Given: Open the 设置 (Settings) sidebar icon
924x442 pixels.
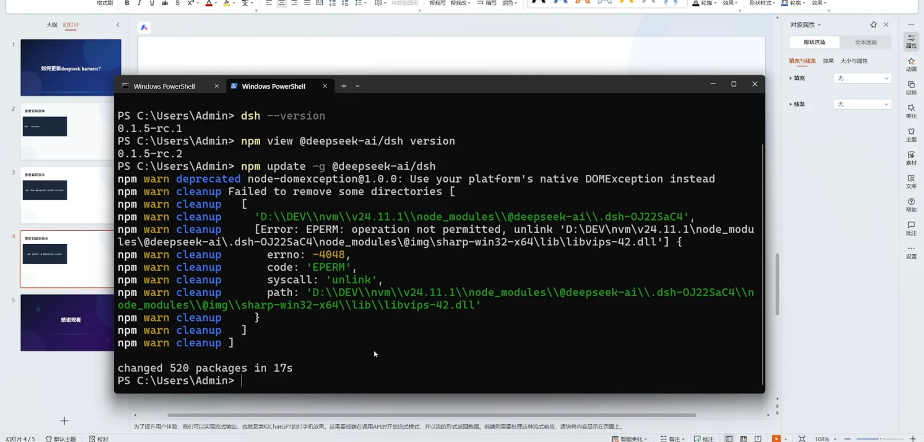Looking at the screenshot, I should 911,252.
